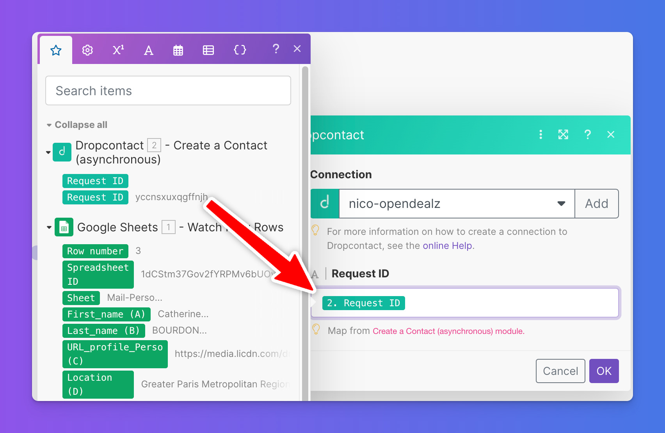The height and width of the screenshot is (433, 665).
Task: Select the Location (D) pill
Action: (98, 385)
